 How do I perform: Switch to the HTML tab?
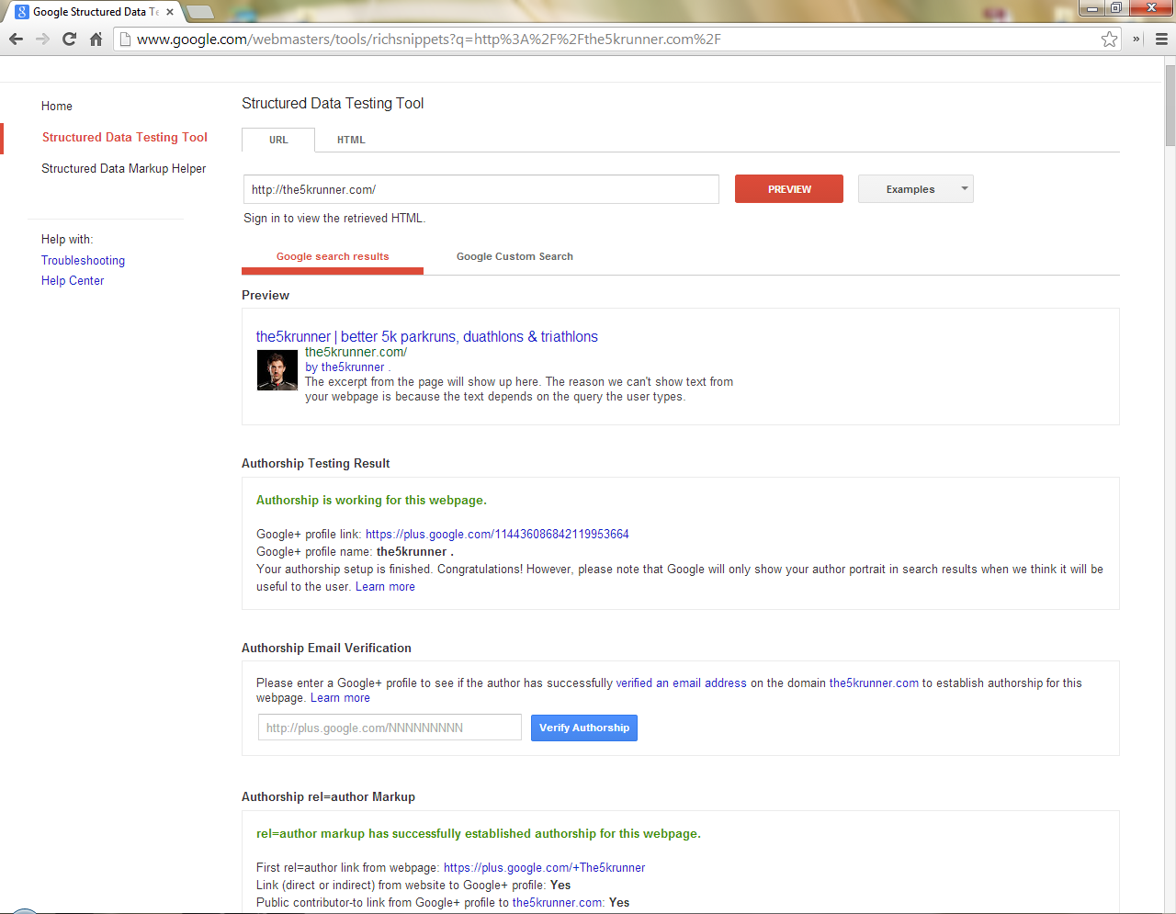click(351, 140)
